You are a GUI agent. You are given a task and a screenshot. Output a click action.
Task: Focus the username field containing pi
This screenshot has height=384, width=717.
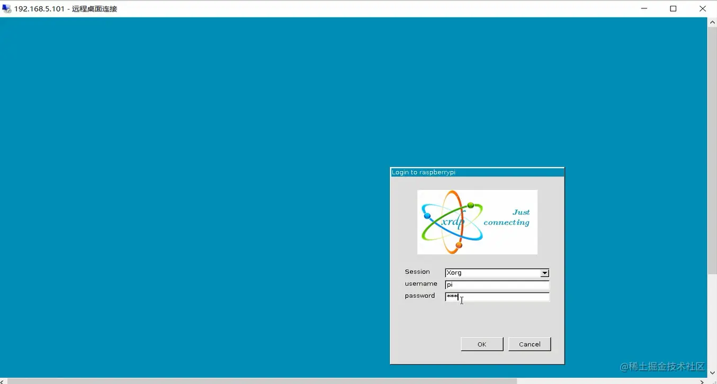click(x=497, y=285)
